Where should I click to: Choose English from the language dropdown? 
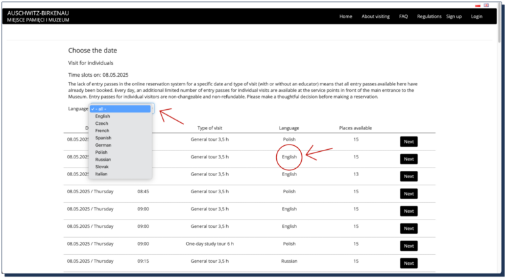(x=103, y=116)
